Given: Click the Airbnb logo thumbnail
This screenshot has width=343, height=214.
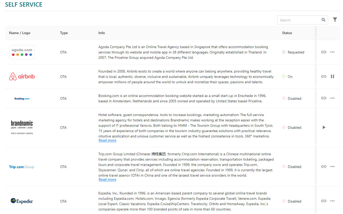Looking at the screenshot, I should pos(22,77).
